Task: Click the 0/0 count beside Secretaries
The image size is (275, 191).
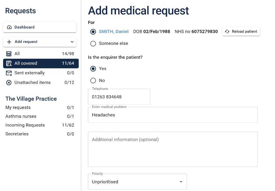Action: (x=70, y=134)
